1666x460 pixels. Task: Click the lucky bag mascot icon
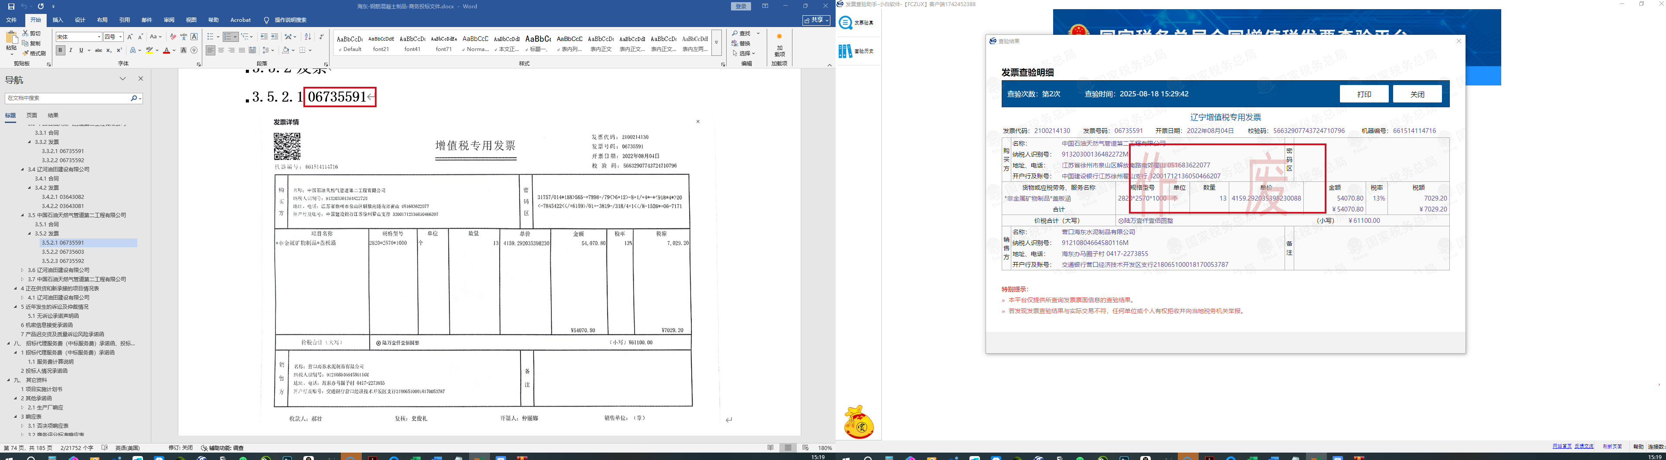tap(859, 423)
